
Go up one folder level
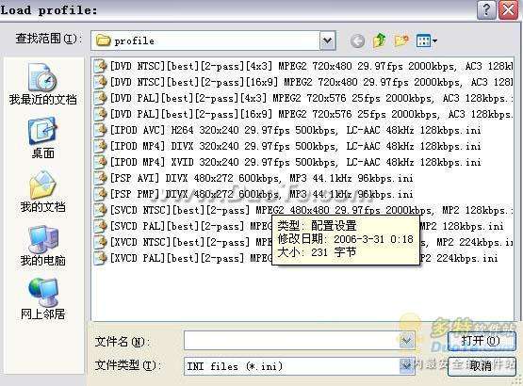(x=380, y=40)
